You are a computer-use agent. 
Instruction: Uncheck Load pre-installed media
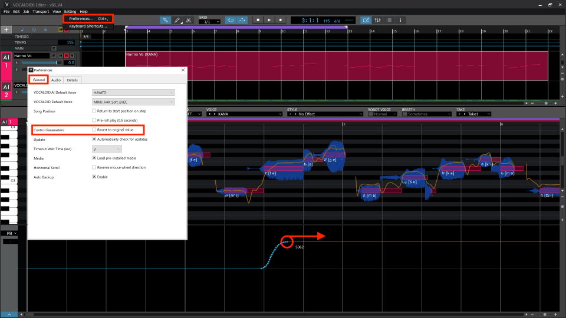[x=94, y=158]
